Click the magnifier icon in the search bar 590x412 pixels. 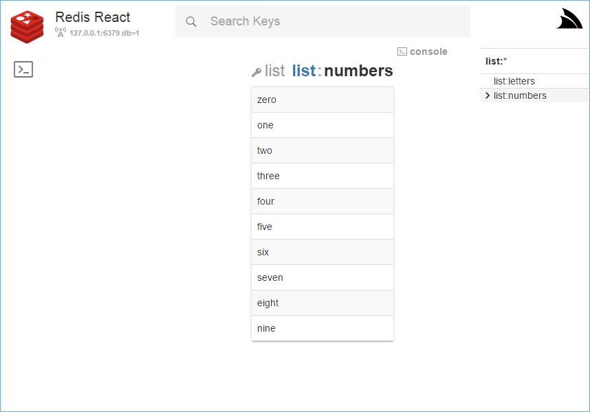[x=192, y=21]
